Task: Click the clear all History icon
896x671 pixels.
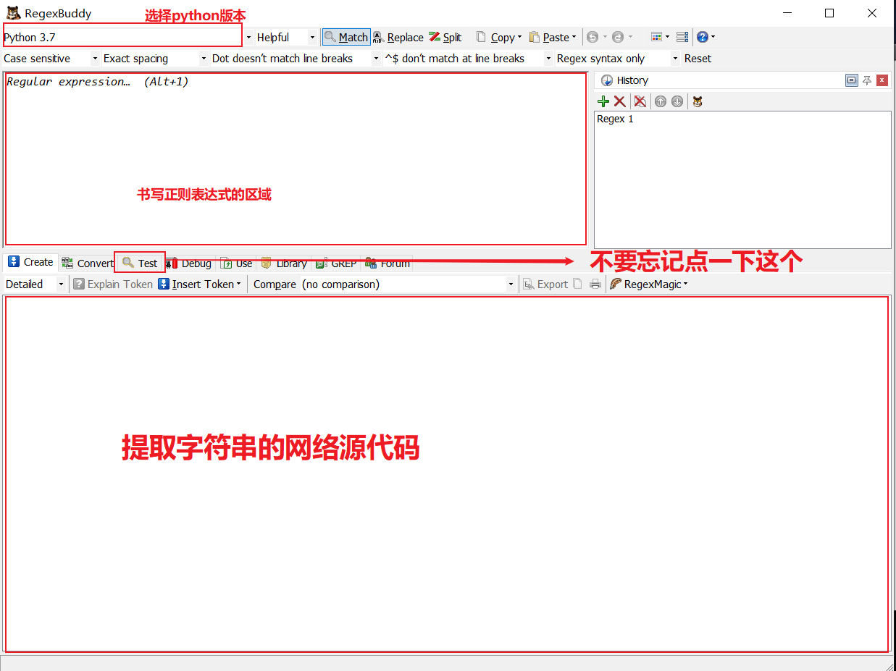Action: click(640, 101)
